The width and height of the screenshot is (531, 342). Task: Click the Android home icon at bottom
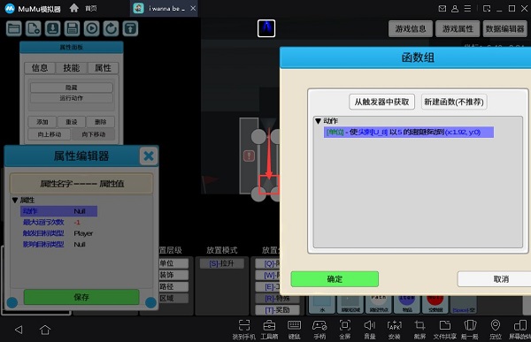tap(45, 330)
